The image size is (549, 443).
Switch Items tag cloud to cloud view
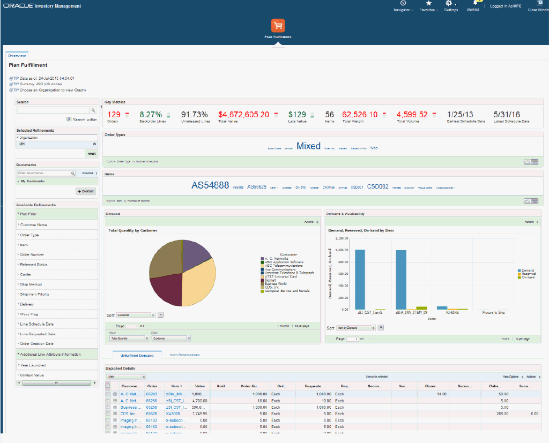(x=527, y=201)
